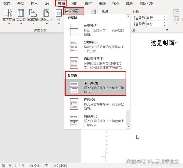Select 下一页(N) section break option
The width and height of the screenshot is (183, 168).
pyautogui.click(x=95, y=87)
